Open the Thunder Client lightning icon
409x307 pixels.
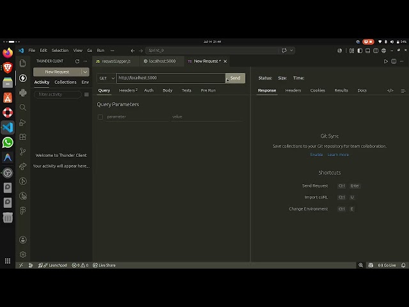coord(23,78)
